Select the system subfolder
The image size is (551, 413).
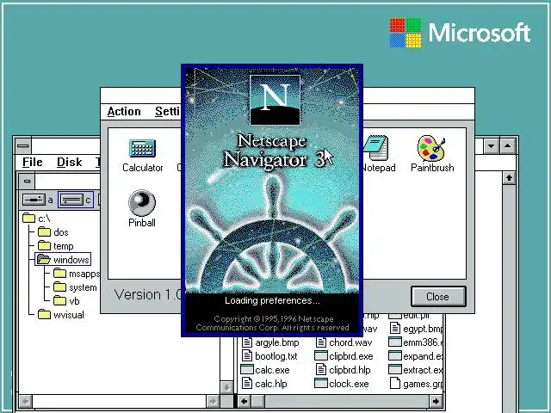[x=75, y=287]
